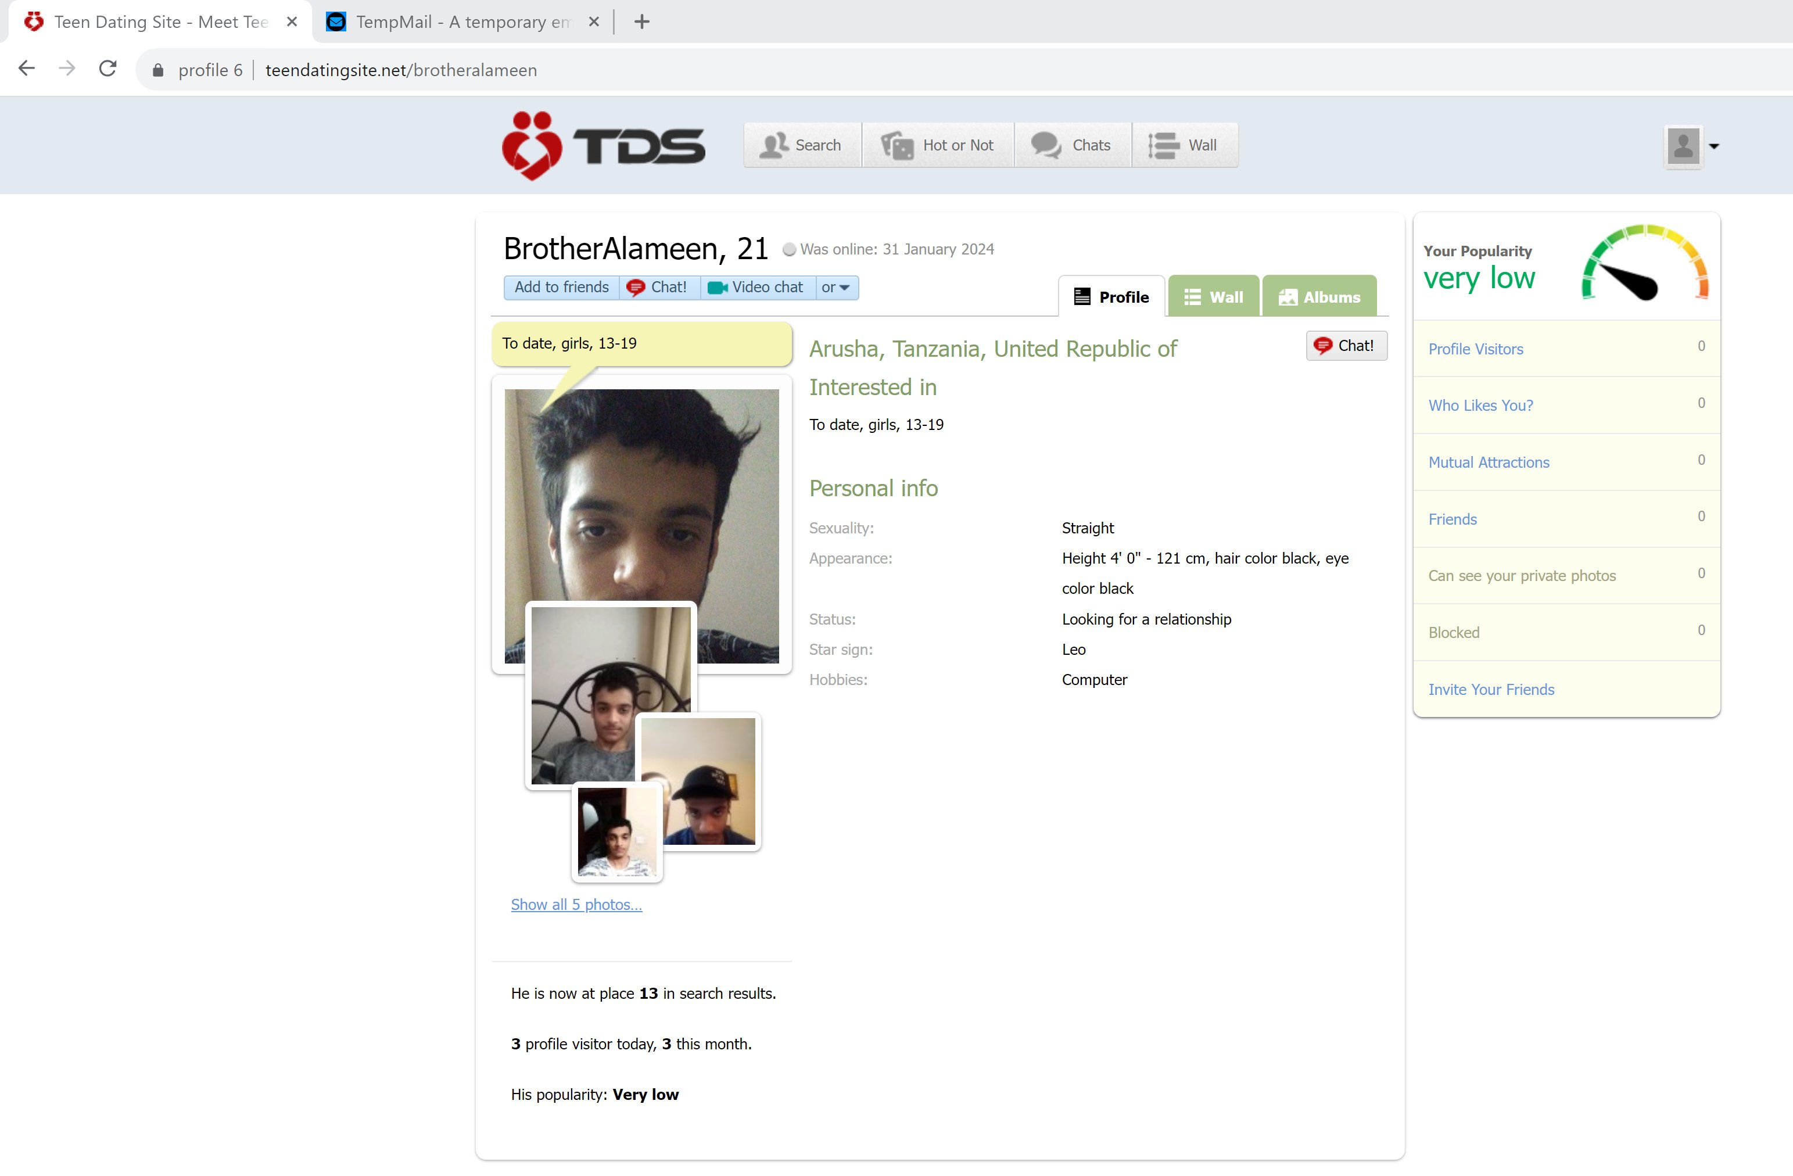Switch to the TempMail browser tab
This screenshot has height=1176, width=1793.
pyautogui.click(x=461, y=22)
